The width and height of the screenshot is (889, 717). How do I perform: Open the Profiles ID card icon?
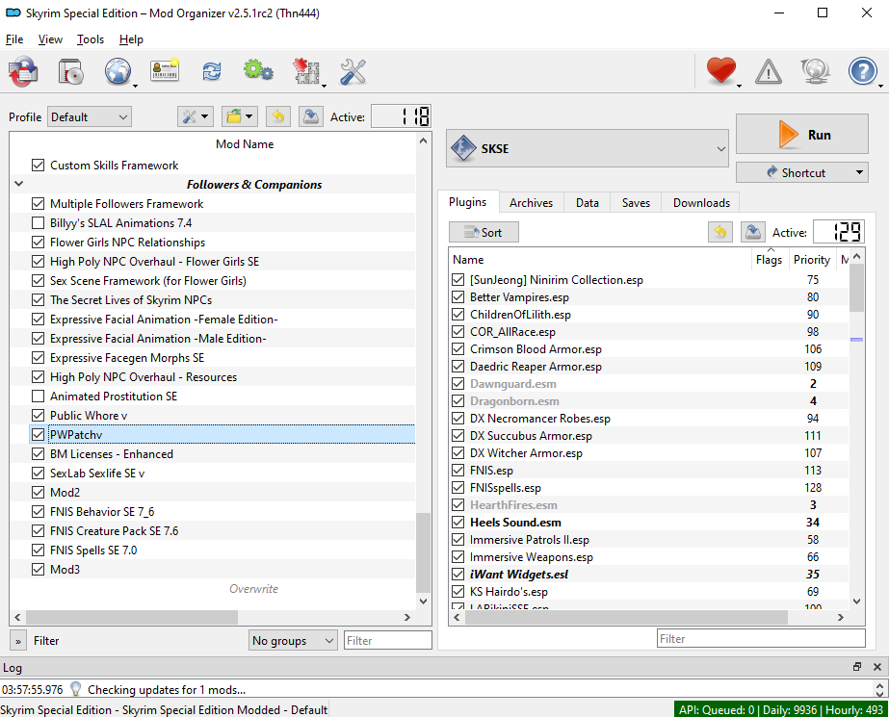(165, 71)
